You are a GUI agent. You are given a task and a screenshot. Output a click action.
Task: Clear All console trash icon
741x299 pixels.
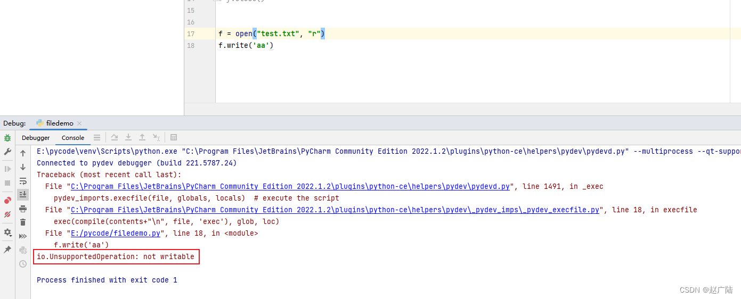coord(23,222)
